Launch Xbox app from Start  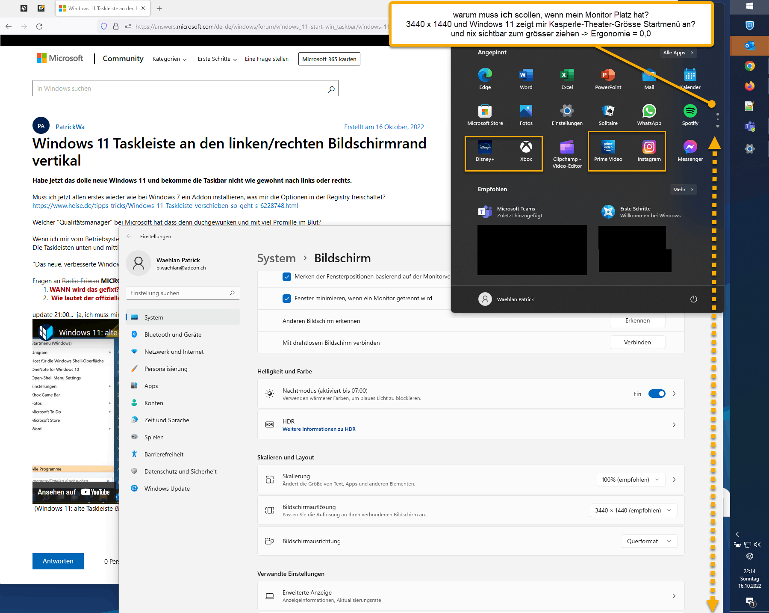point(526,151)
